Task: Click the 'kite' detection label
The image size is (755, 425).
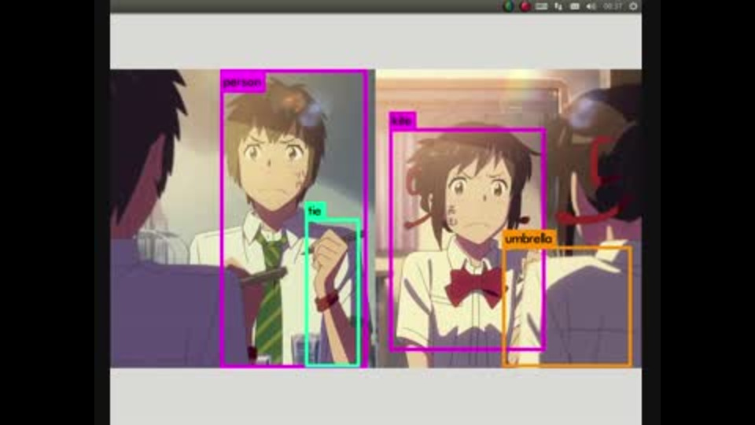Action: tap(403, 120)
